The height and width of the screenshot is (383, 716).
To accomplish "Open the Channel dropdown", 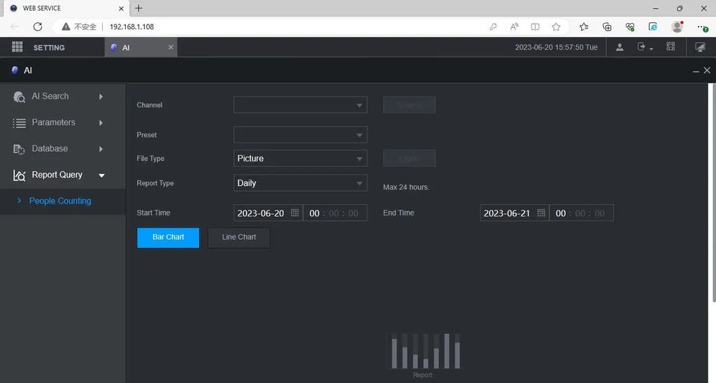I will tap(300, 106).
